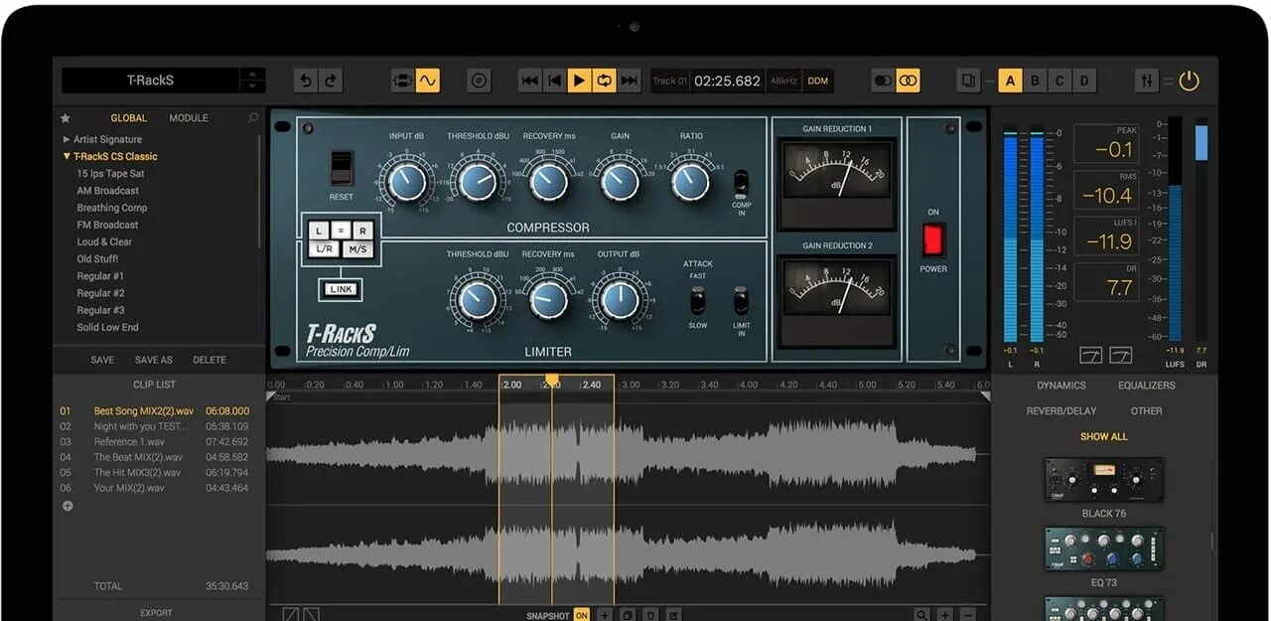This screenshot has height=621, width=1271.
Task: Select preset slot C
Action: [1059, 80]
